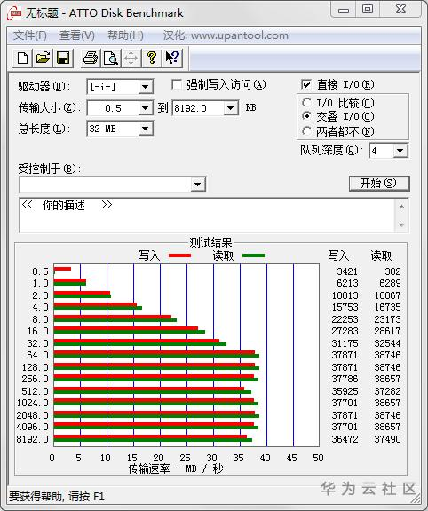Click the ATTO app icon in title bar
Viewport: 428px width, 511px height.
[x=15, y=13]
